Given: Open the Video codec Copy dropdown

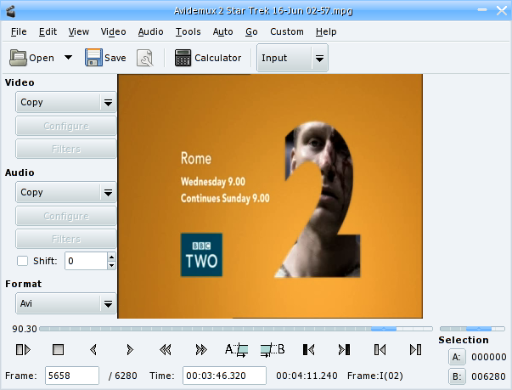Looking at the screenshot, I should (66, 102).
